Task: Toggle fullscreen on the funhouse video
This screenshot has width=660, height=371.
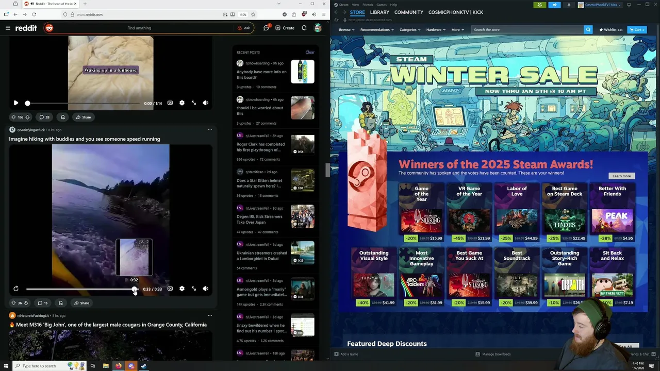Action: tap(194, 103)
